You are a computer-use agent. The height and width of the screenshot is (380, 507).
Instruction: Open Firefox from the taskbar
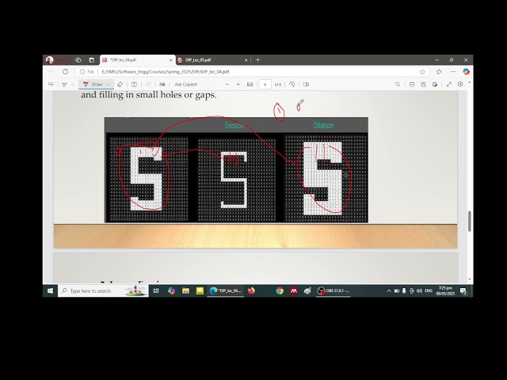[251, 291]
